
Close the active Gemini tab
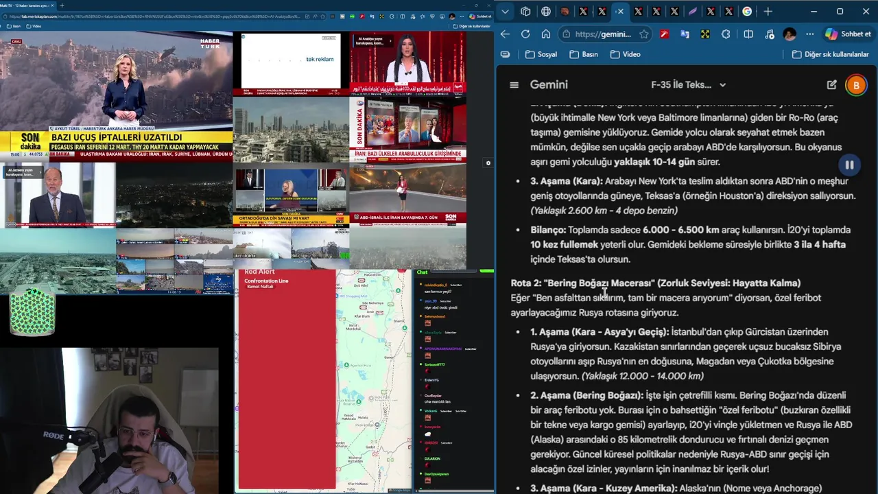click(620, 11)
